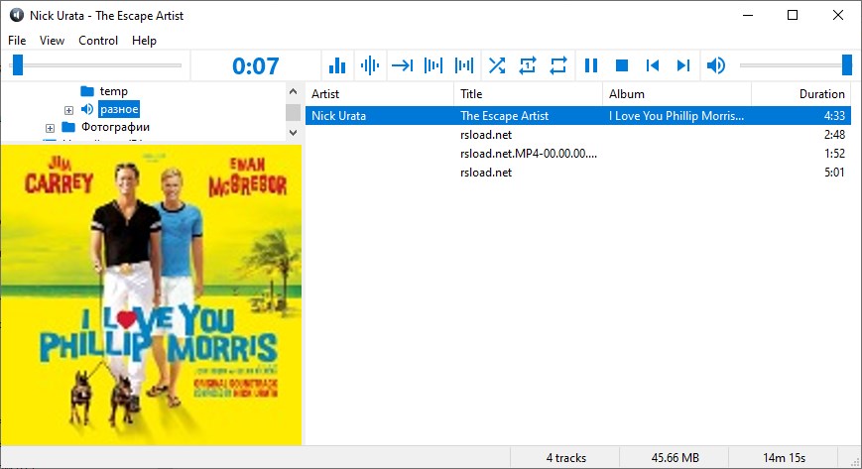
Task: Mute the volume speaker icon
Action: click(716, 66)
